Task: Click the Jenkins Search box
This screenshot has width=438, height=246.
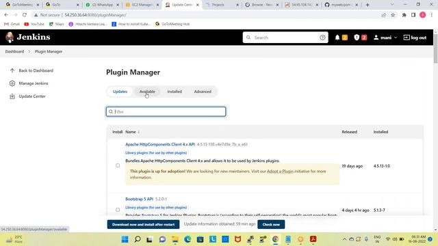Action: [285, 38]
